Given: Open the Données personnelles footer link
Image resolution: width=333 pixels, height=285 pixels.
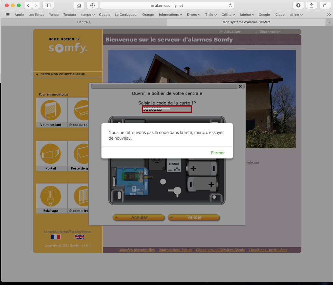Looking at the screenshot, I should point(136,250).
